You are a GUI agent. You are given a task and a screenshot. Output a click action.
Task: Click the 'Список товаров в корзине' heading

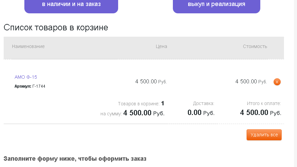pyautogui.click(x=56, y=28)
